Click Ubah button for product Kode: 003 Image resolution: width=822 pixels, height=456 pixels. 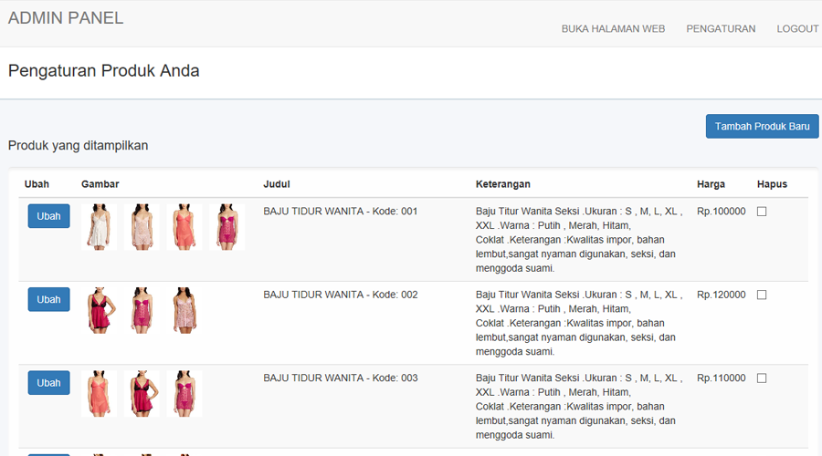point(48,383)
